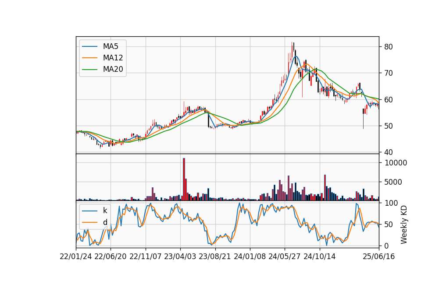Click the 40 price axis tick label
Viewport: 421px width, 302px height.
pos(389,152)
